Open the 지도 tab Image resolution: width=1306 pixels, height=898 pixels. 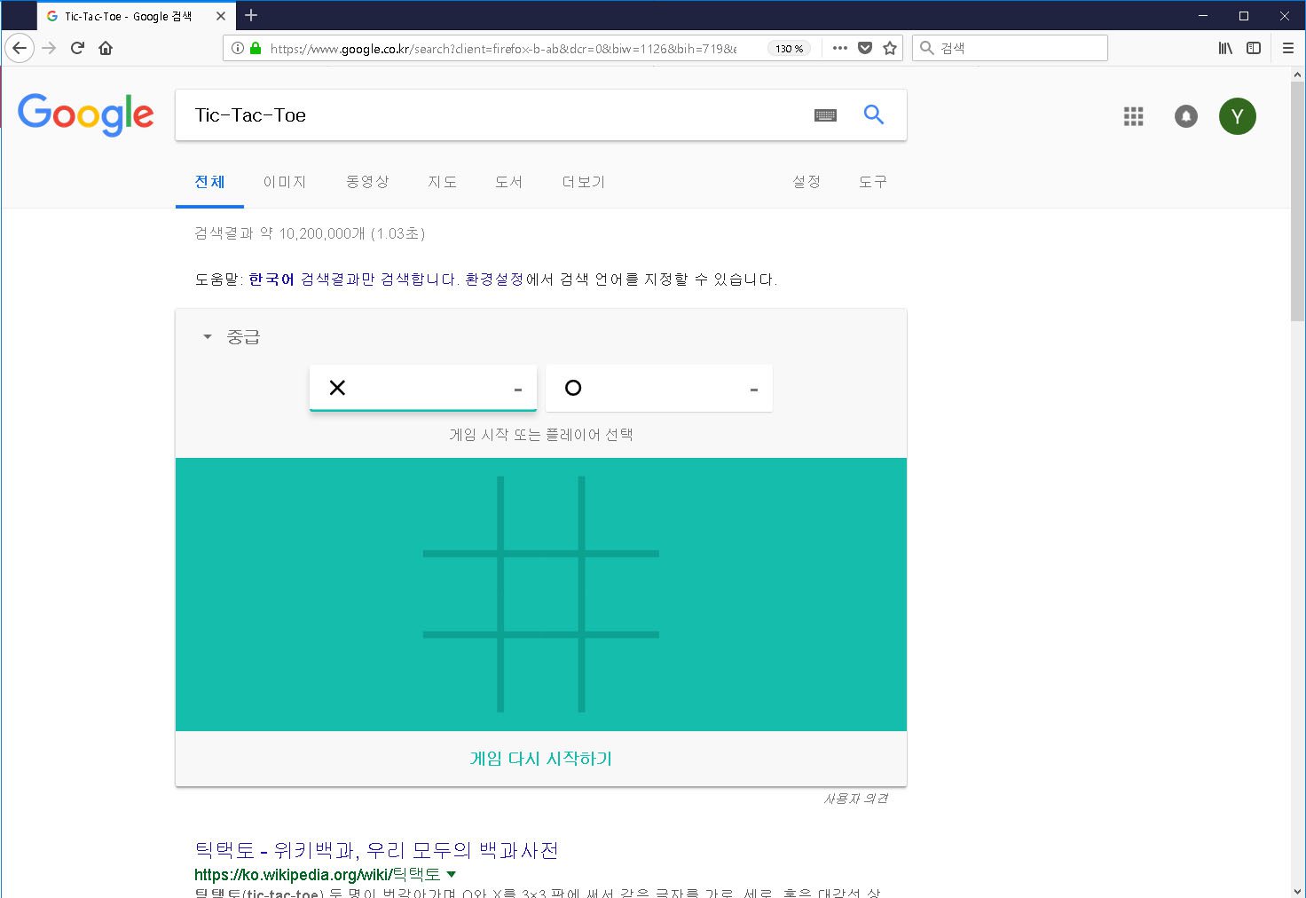click(x=442, y=182)
